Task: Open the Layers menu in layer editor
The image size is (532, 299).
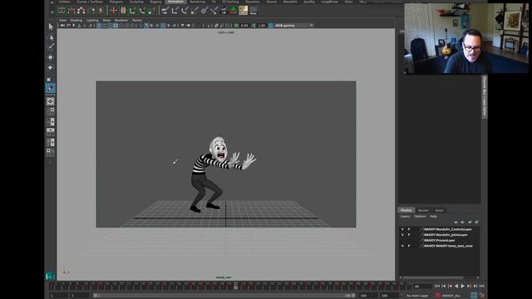Action: coord(405,216)
